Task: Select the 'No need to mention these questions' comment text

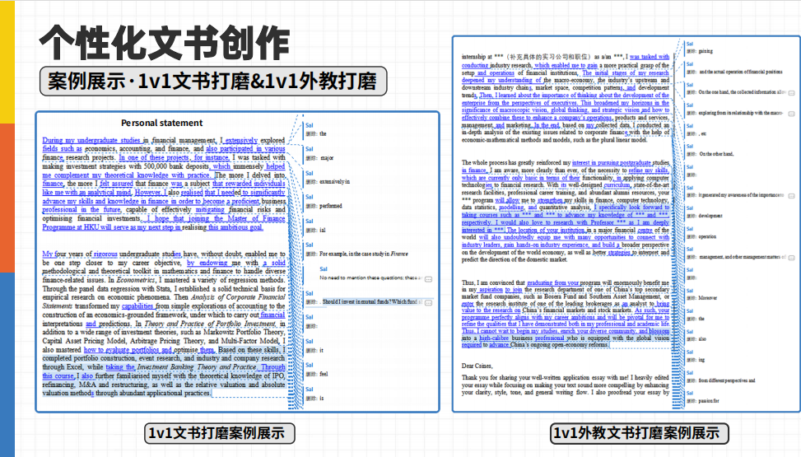Action: point(371,278)
